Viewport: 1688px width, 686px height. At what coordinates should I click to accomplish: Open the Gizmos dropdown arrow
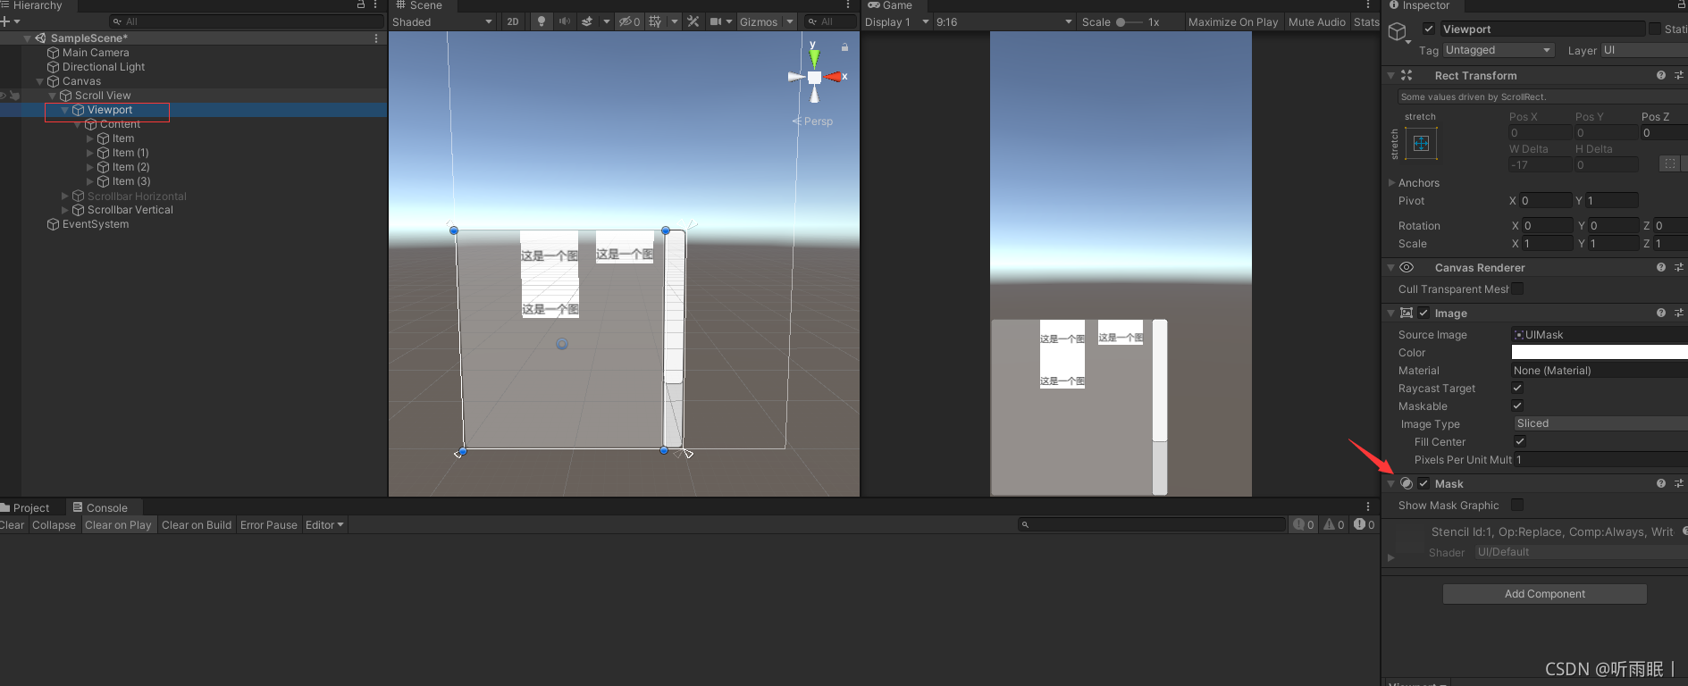pos(790,22)
